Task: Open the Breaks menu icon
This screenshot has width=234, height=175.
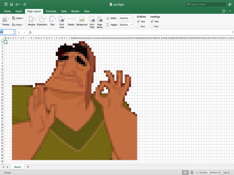Action: pyautogui.click(x=71, y=19)
